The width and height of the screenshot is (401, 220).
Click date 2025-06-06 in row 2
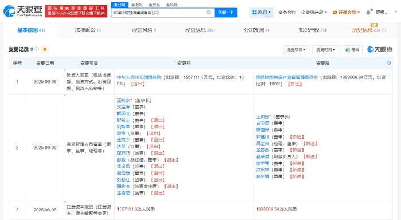45,147
